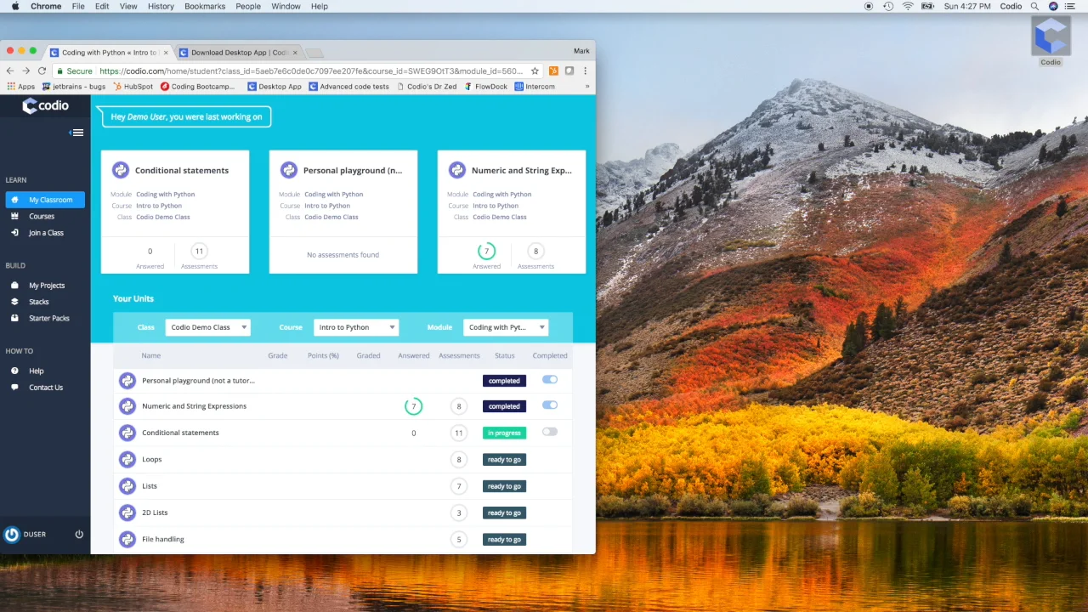Open the Apple menu
The height and width of the screenshot is (612, 1088).
pos(14,6)
